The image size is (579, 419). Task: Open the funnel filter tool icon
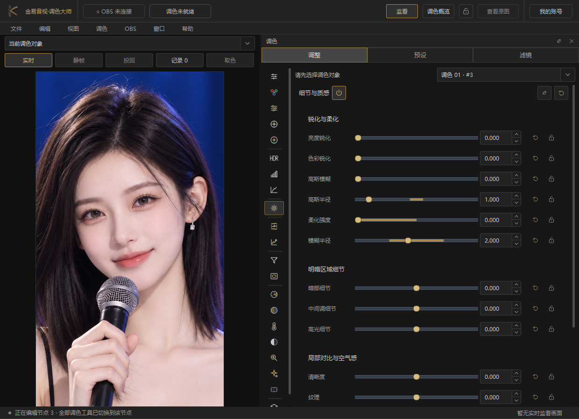[x=274, y=260]
